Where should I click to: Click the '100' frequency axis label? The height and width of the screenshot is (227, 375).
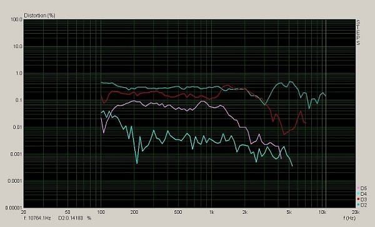coord(101,212)
